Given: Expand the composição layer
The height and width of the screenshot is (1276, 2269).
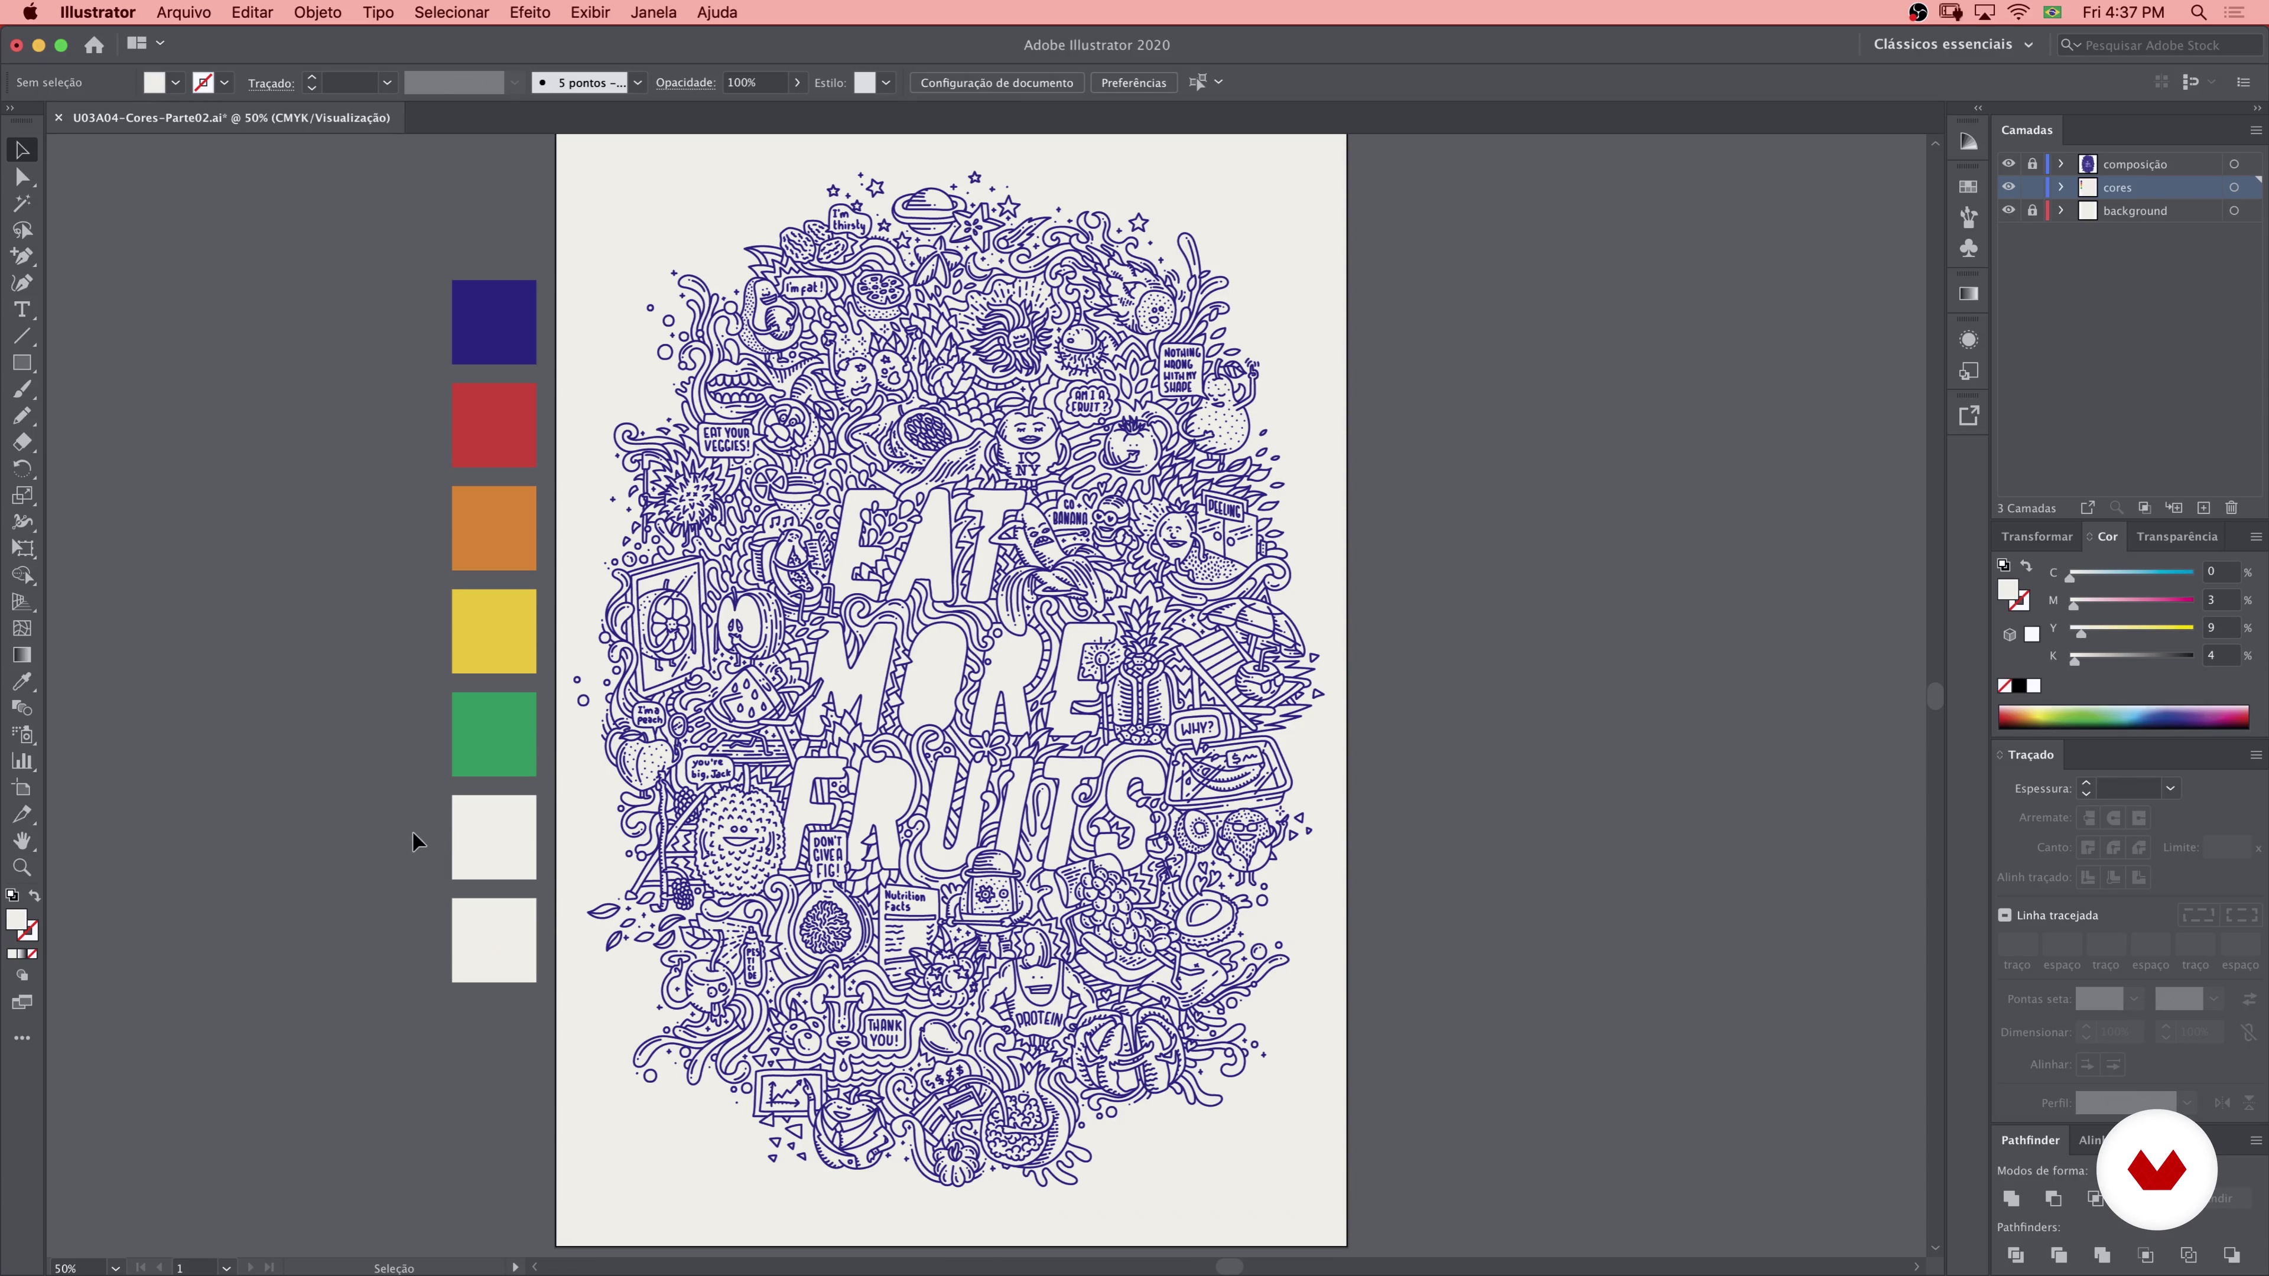Looking at the screenshot, I should tap(2061, 164).
